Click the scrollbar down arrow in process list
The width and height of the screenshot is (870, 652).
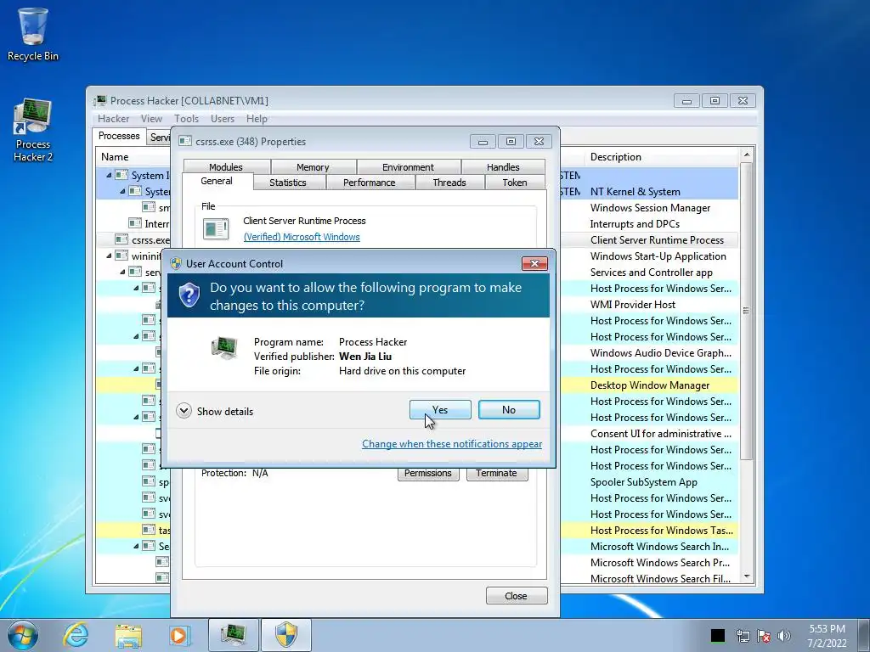[x=746, y=577]
